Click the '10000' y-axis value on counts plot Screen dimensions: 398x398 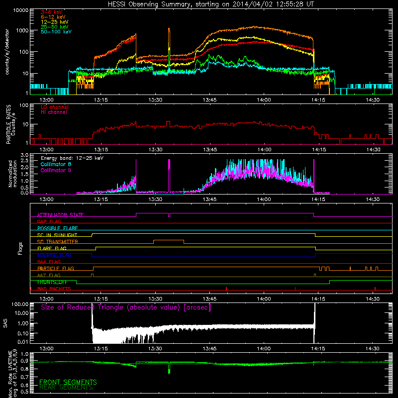[x=21, y=10]
